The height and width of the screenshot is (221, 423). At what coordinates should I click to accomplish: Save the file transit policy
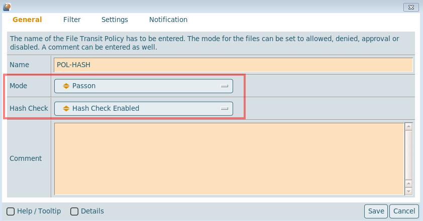(376, 211)
